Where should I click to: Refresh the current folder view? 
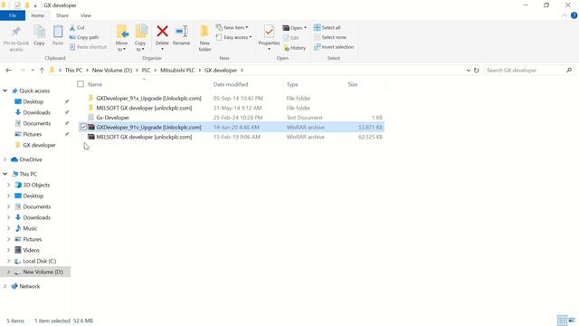[477, 71]
